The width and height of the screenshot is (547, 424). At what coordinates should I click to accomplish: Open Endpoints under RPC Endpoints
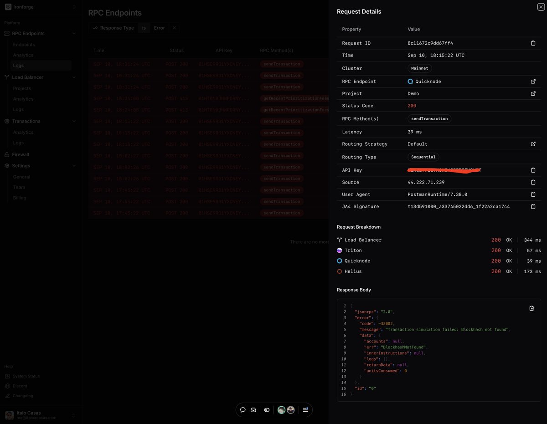pyautogui.click(x=24, y=45)
